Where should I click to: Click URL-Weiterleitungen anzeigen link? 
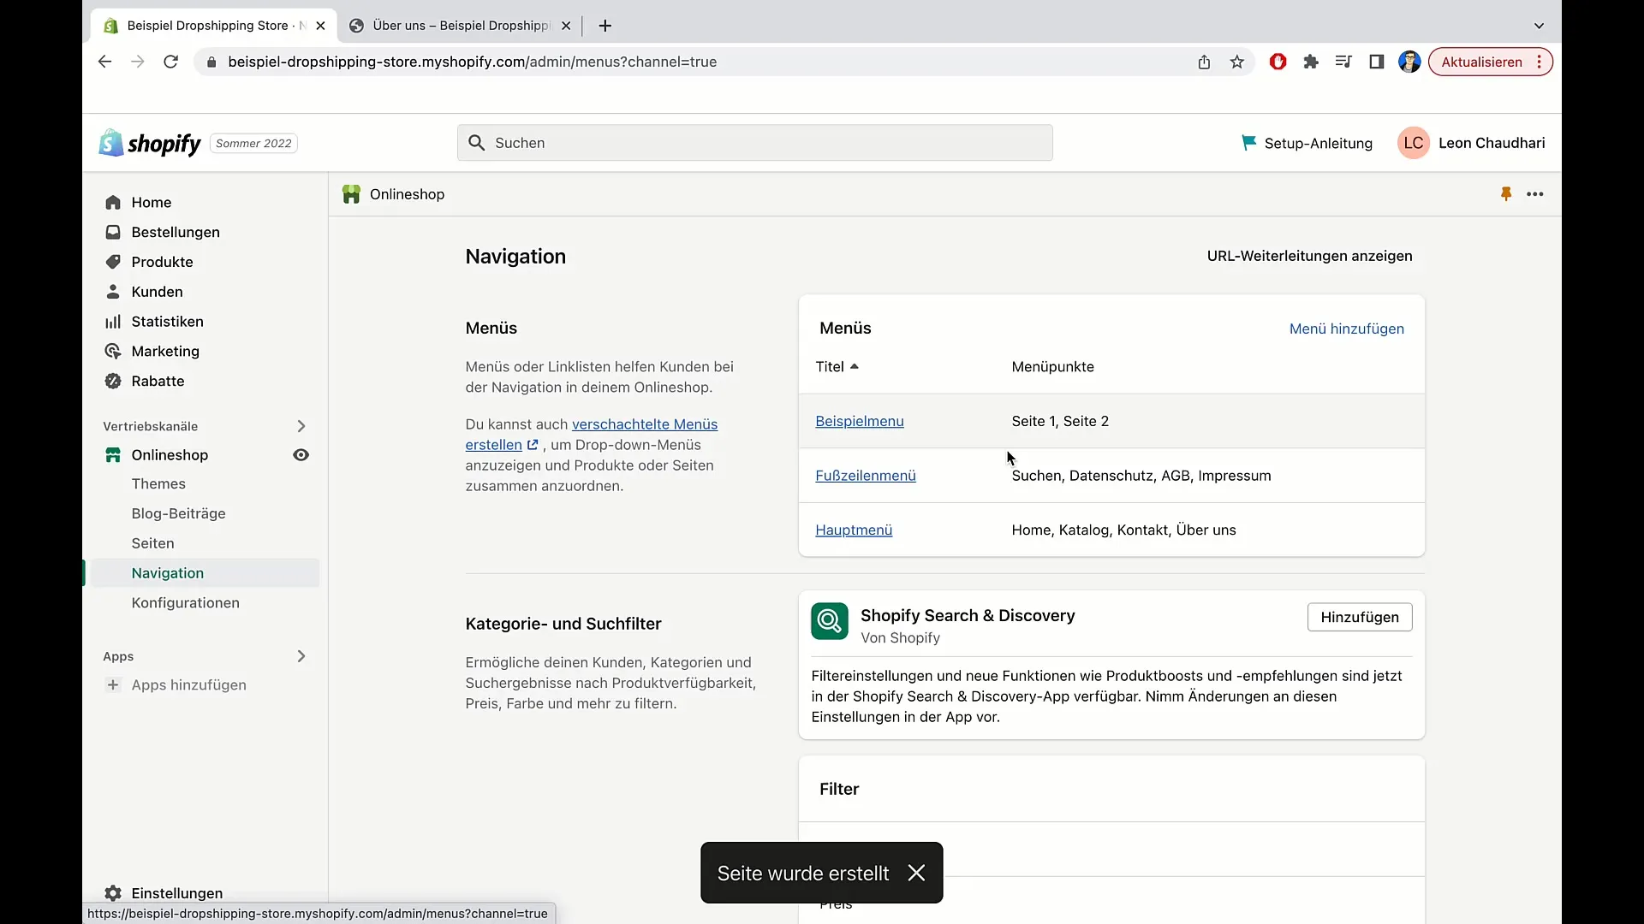point(1310,255)
